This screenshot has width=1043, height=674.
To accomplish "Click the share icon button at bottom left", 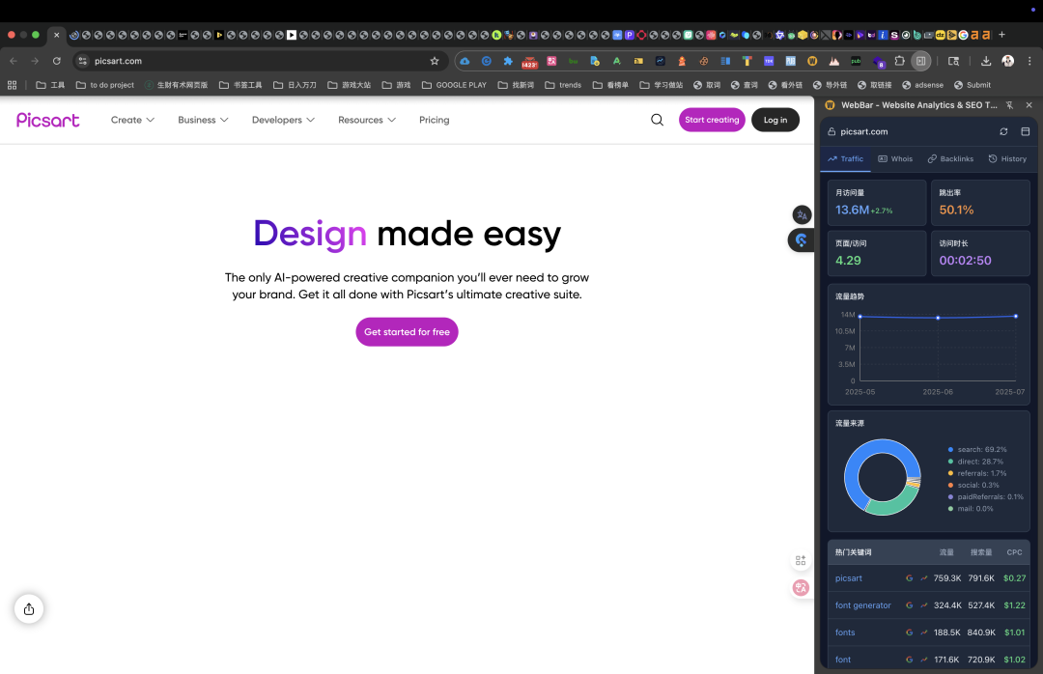I will tap(29, 608).
